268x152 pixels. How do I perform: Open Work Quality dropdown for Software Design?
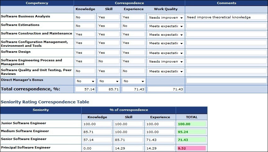(x=166, y=53)
